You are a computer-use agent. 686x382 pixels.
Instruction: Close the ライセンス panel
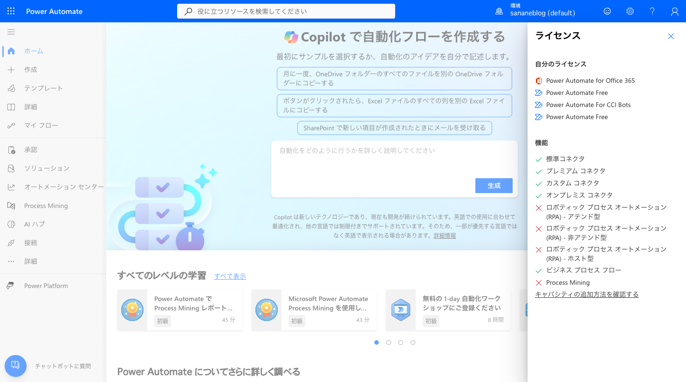[x=671, y=36]
